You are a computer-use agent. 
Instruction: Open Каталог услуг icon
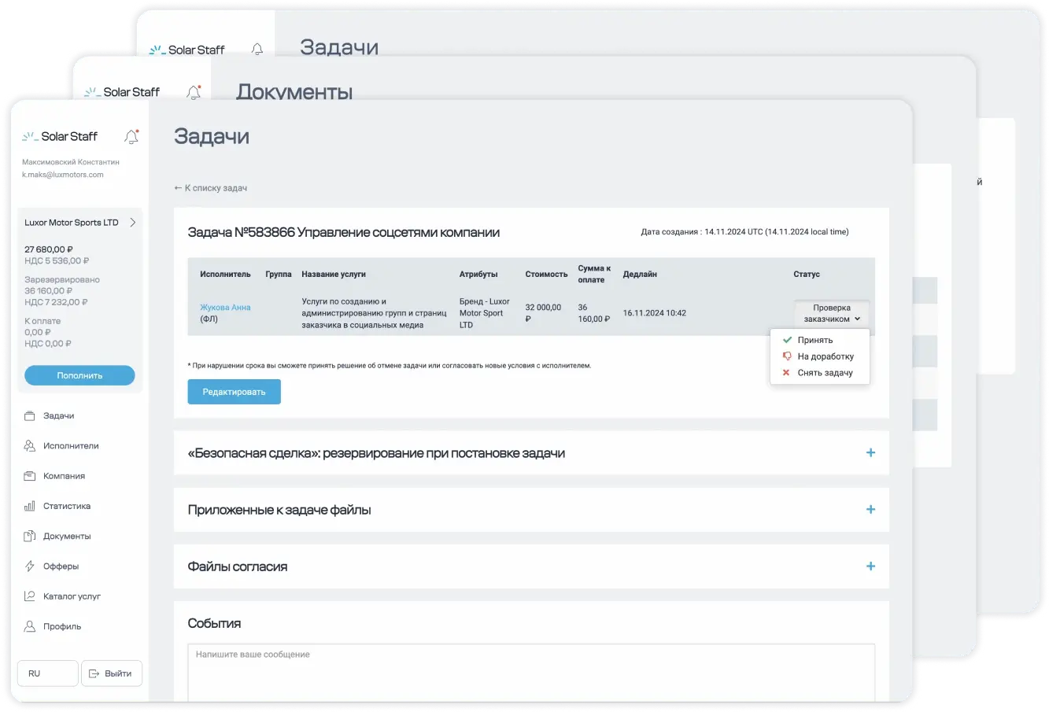[30, 596]
